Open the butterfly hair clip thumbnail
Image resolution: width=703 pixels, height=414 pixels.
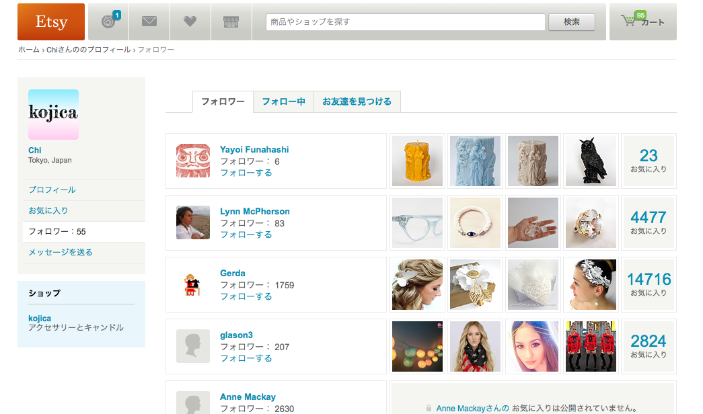tap(417, 284)
